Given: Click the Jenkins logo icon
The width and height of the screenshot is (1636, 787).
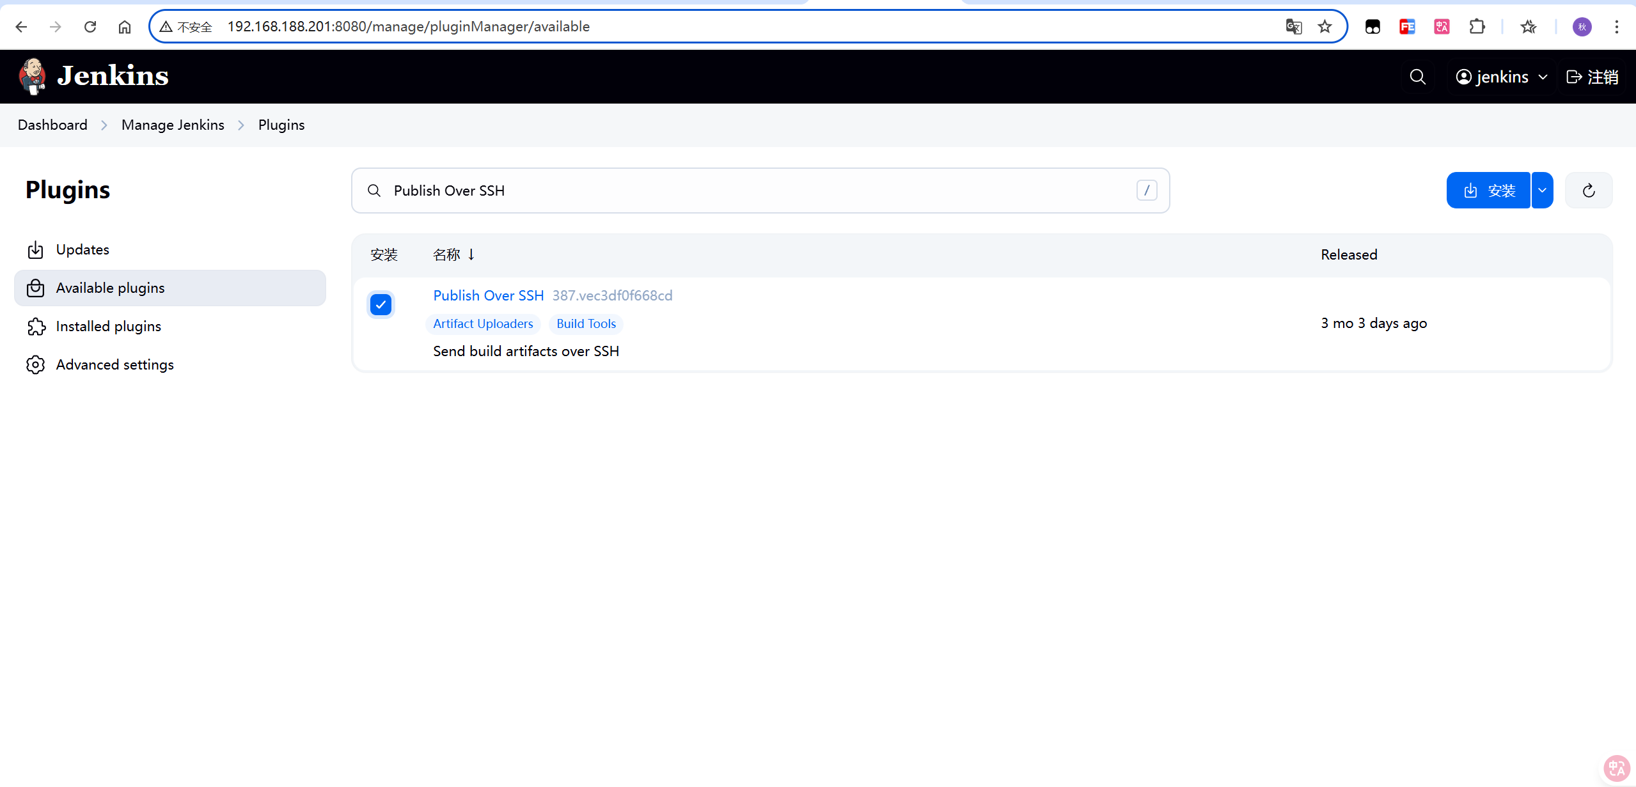Looking at the screenshot, I should [x=32, y=76].
